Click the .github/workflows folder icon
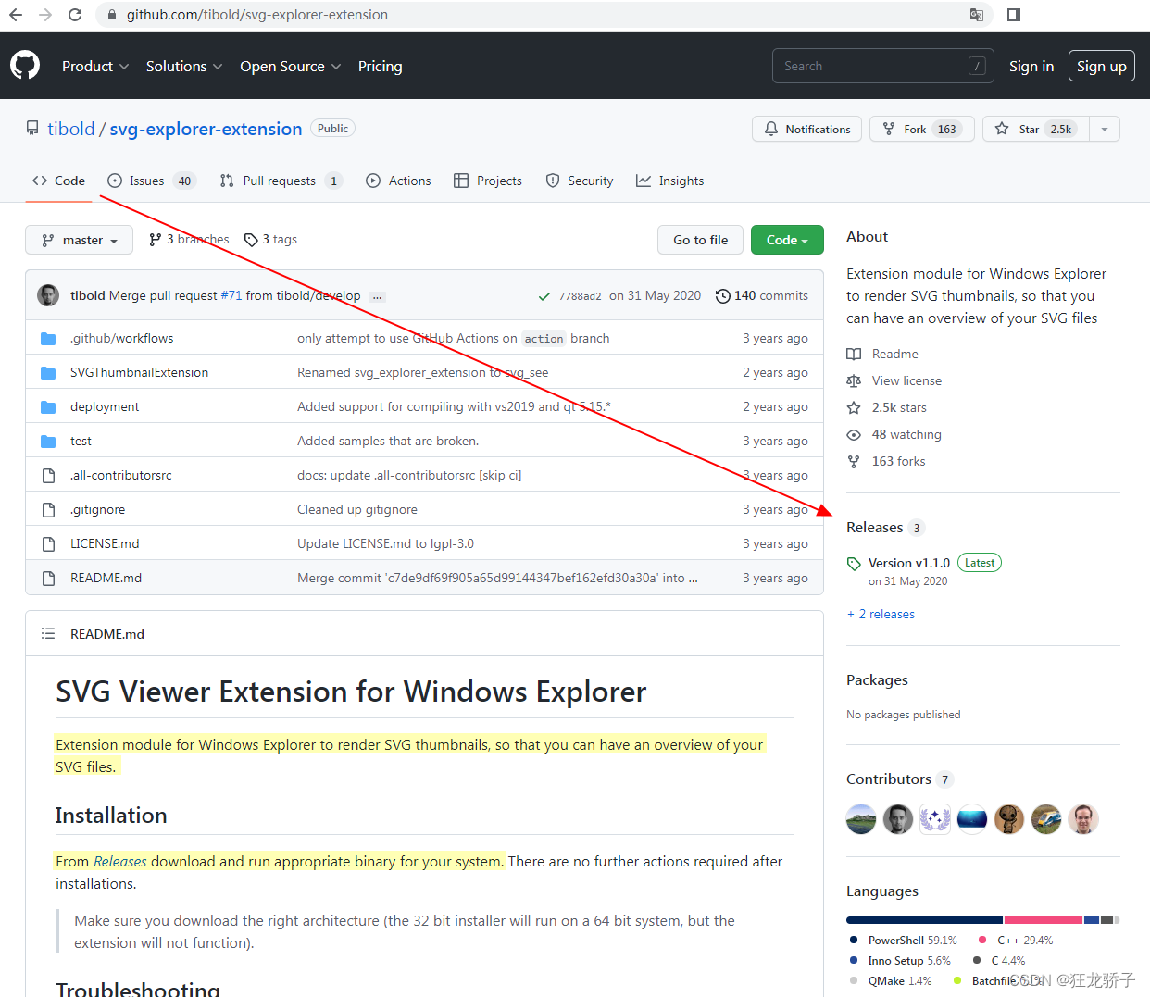This screenshot has height=997, width=1150. (48, 339)
